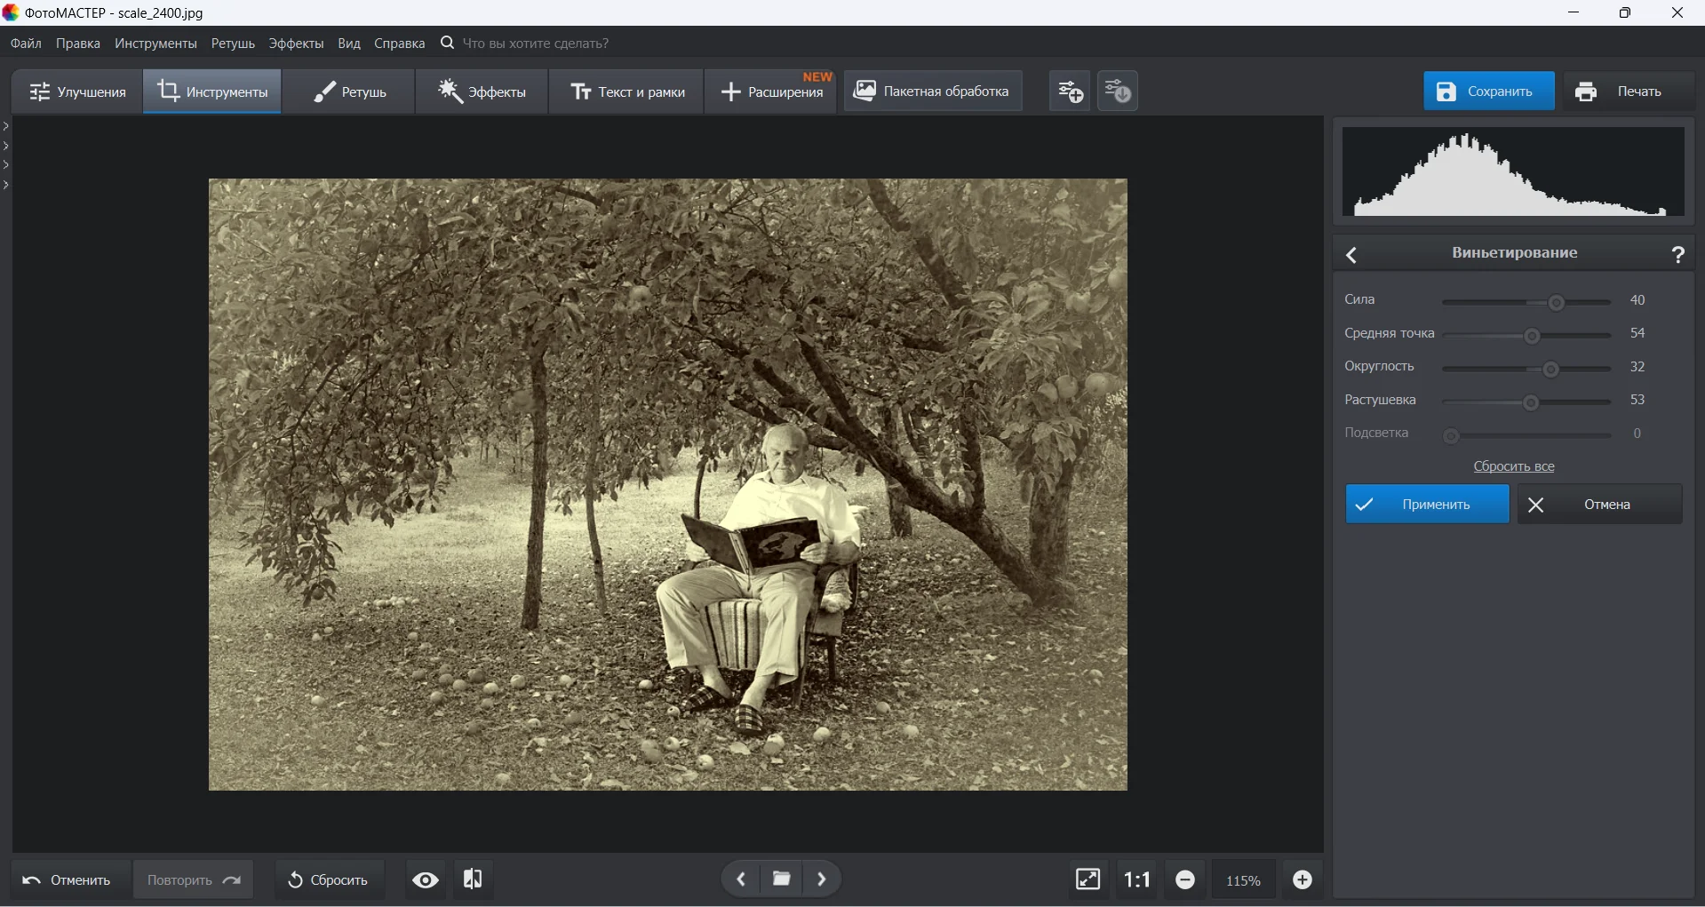This screenshot has height=907, width=1705.
Task: Open the folder icon in bottom bar
Action: [782, 879]
